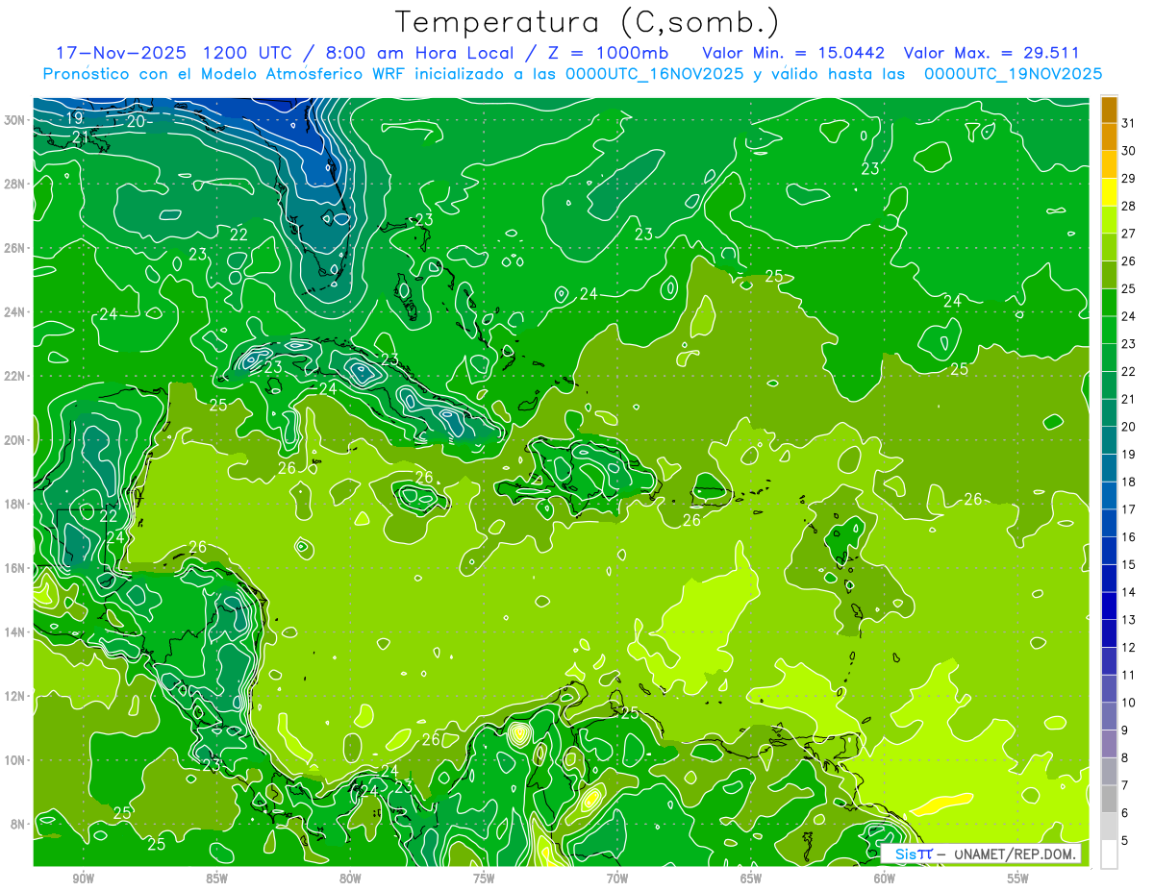Click the 85W longitude axis label

point(216,879)
